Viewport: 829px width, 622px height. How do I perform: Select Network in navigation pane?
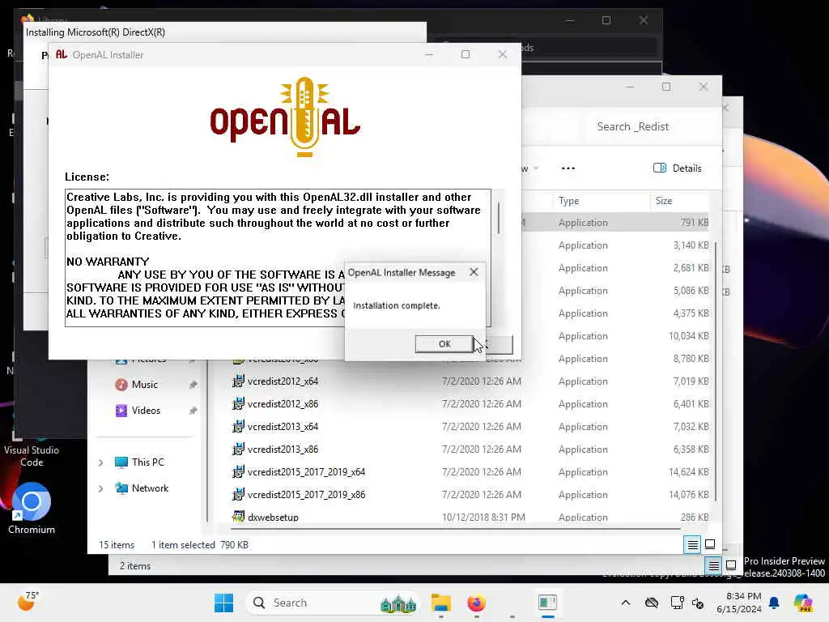pyautogui.click(x=150, y=488)
